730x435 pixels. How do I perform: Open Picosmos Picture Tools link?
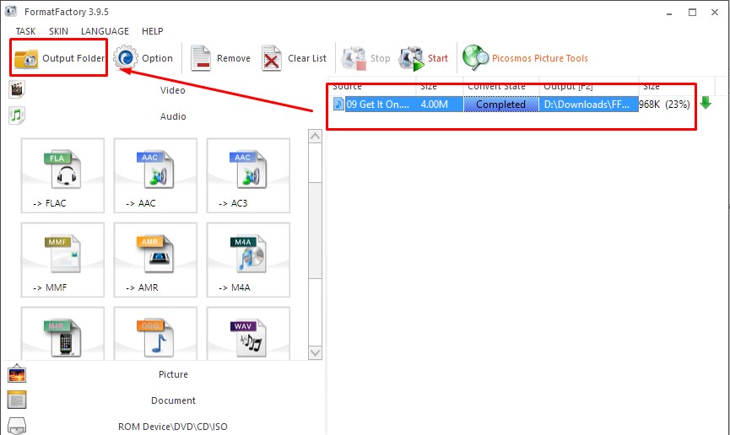click(525, 58)
